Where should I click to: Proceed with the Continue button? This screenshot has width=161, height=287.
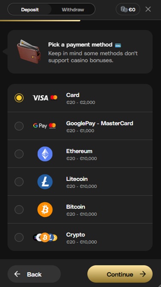(x=120, y=274)
